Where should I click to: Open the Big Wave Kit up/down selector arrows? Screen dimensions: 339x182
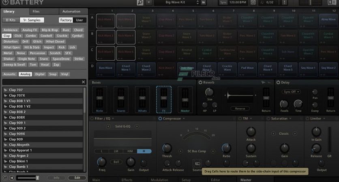click(x=197, y=2)
